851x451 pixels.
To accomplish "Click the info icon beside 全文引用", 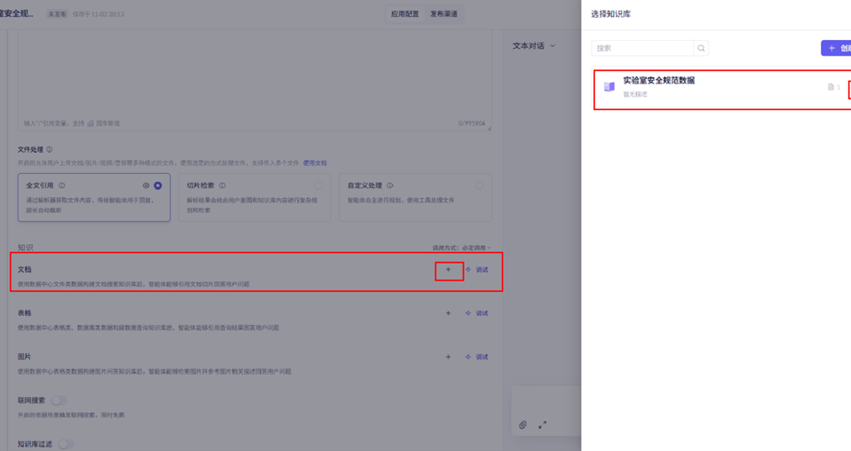I will [62, 186].
